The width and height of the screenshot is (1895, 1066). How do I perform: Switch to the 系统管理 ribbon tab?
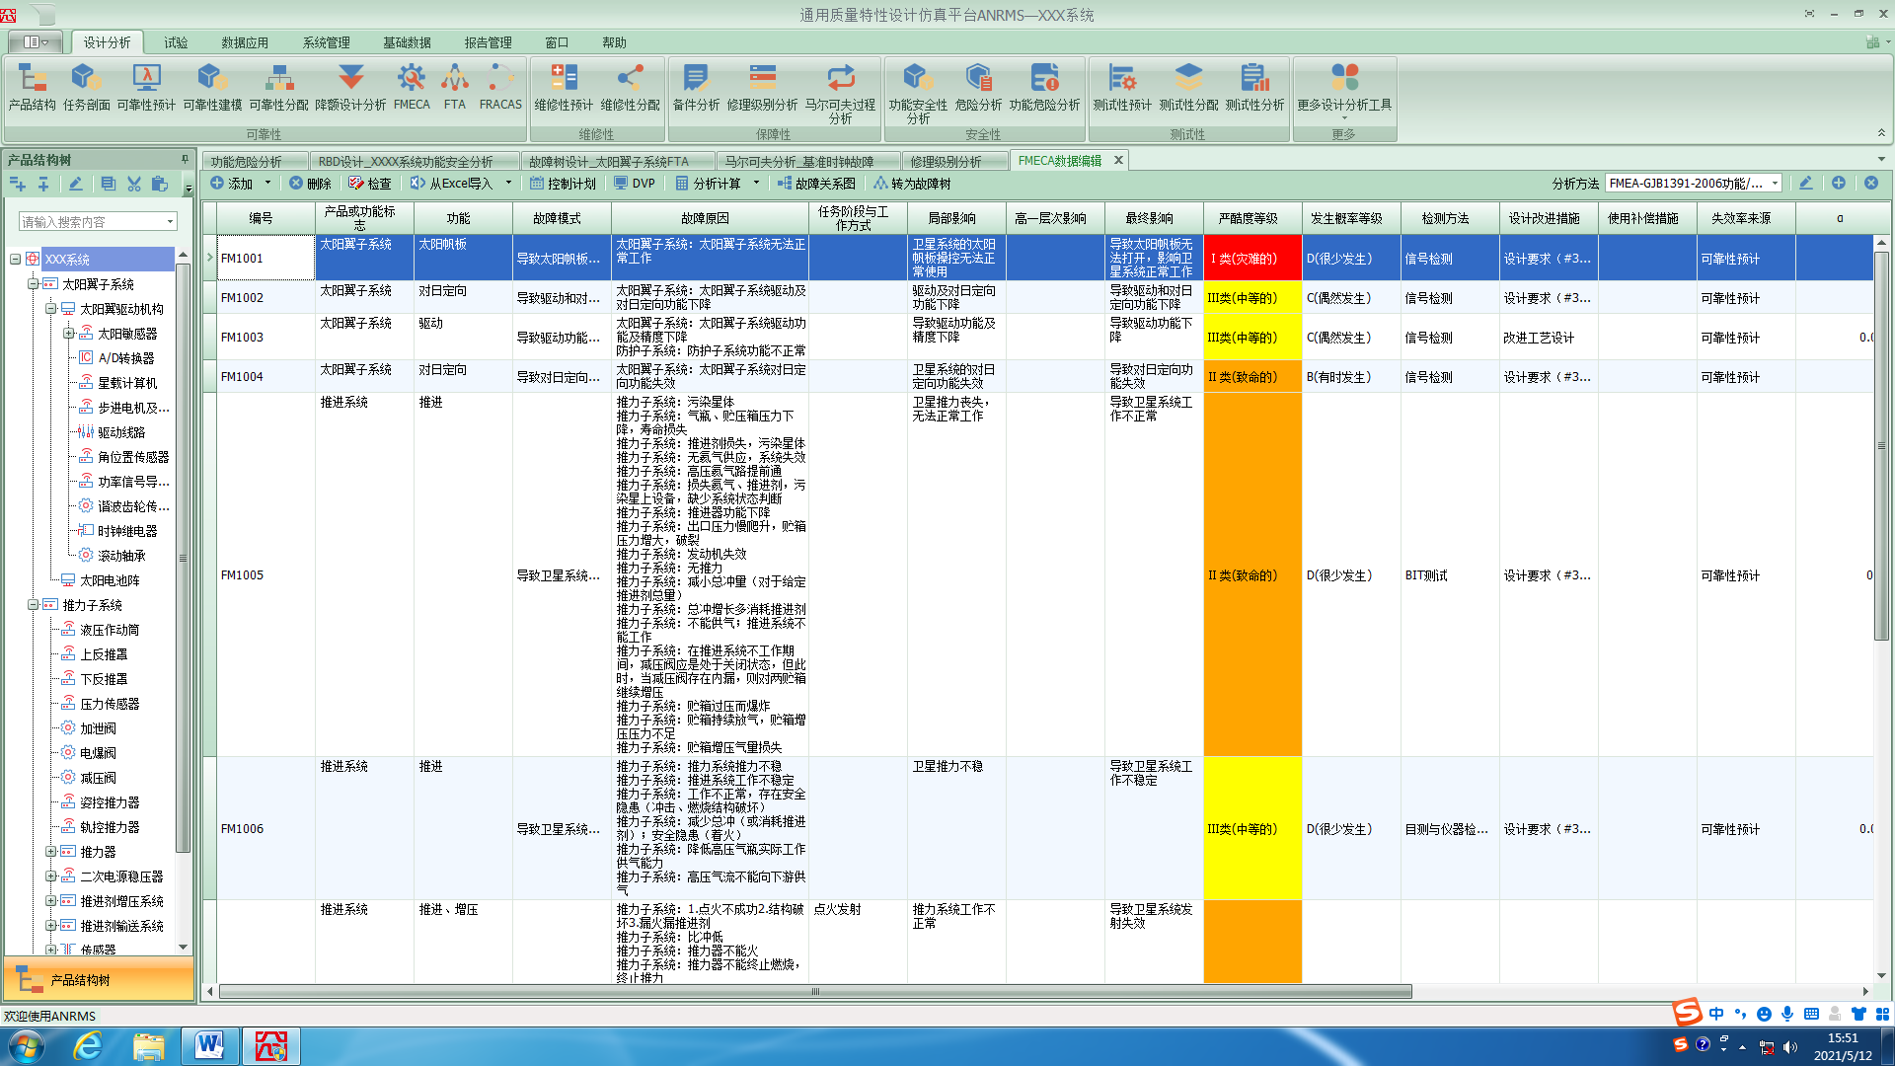pos(326,42)
